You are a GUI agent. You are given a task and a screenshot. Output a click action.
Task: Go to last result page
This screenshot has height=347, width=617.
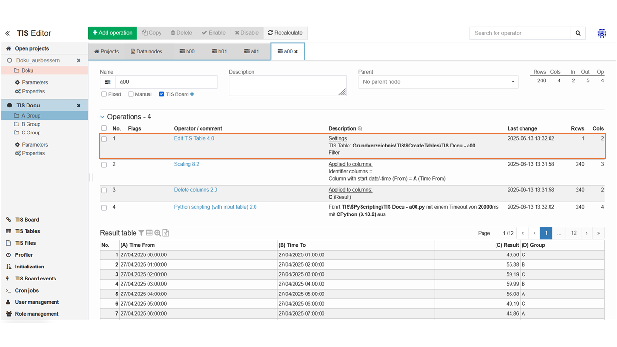[x=598, y=233]
